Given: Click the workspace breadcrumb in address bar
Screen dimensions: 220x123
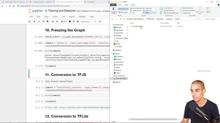Looking at the screenshot, I should click(x=169, y=19).
